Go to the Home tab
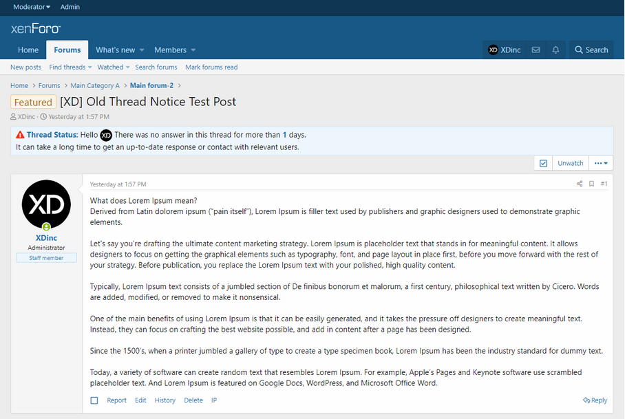This screenshot has width=625, height=419. [28, 50]
